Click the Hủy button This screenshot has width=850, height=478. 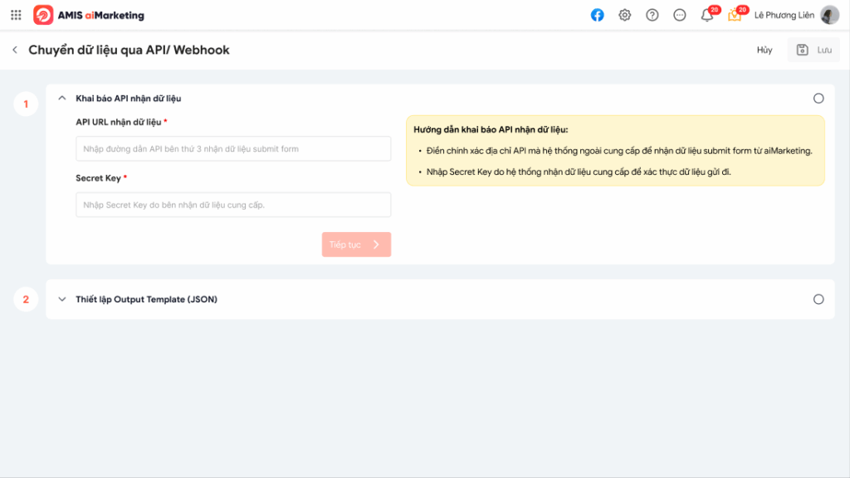pos(765,50)
